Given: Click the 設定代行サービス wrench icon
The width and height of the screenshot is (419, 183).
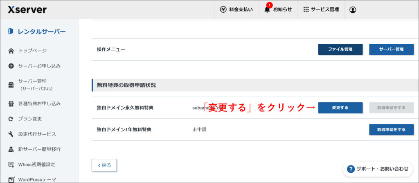Looking at the screenshot, I should tap(11, 134).
